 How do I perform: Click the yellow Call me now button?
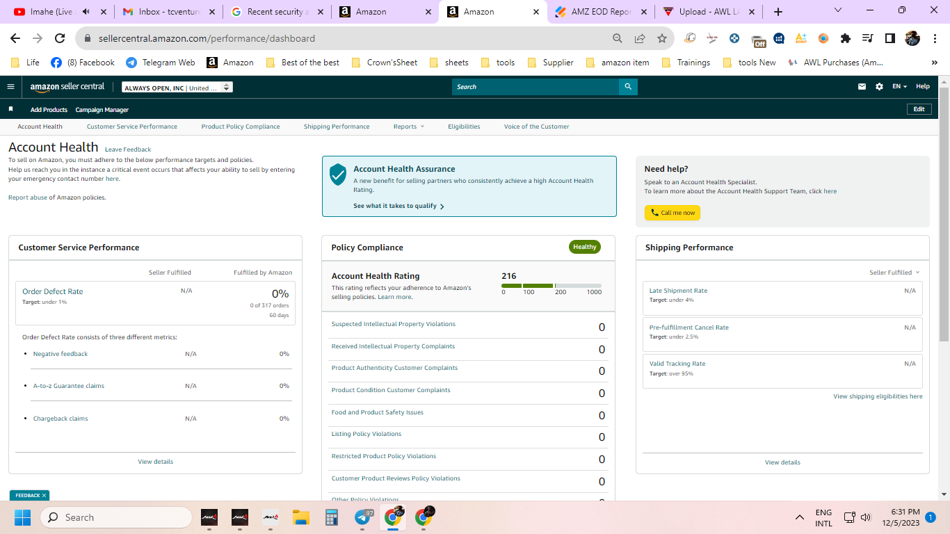673,213
